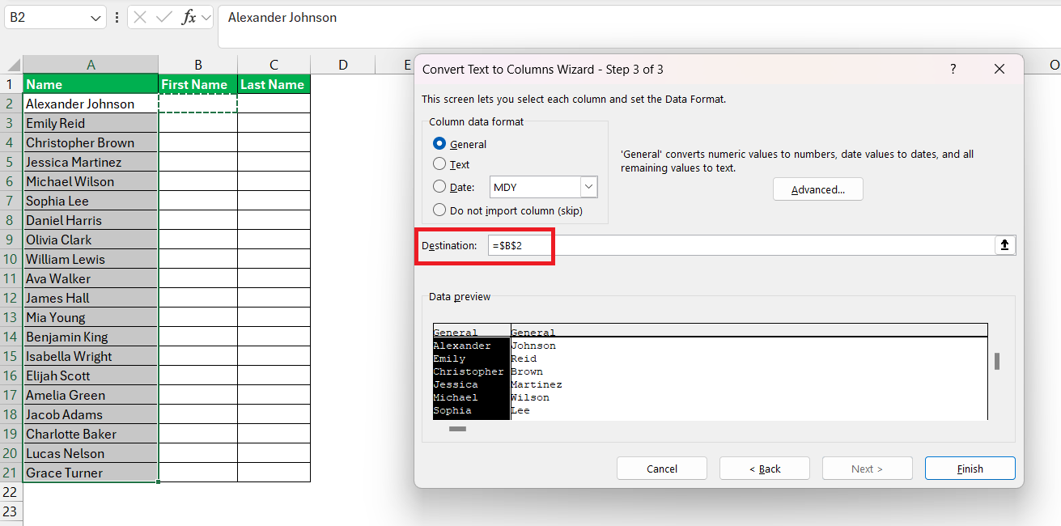Expand the Name Box dropdown arrow

coord(96,17)
